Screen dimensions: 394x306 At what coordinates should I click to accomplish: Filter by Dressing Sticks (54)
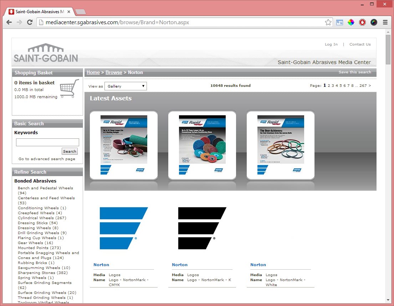tap(38, 223)
